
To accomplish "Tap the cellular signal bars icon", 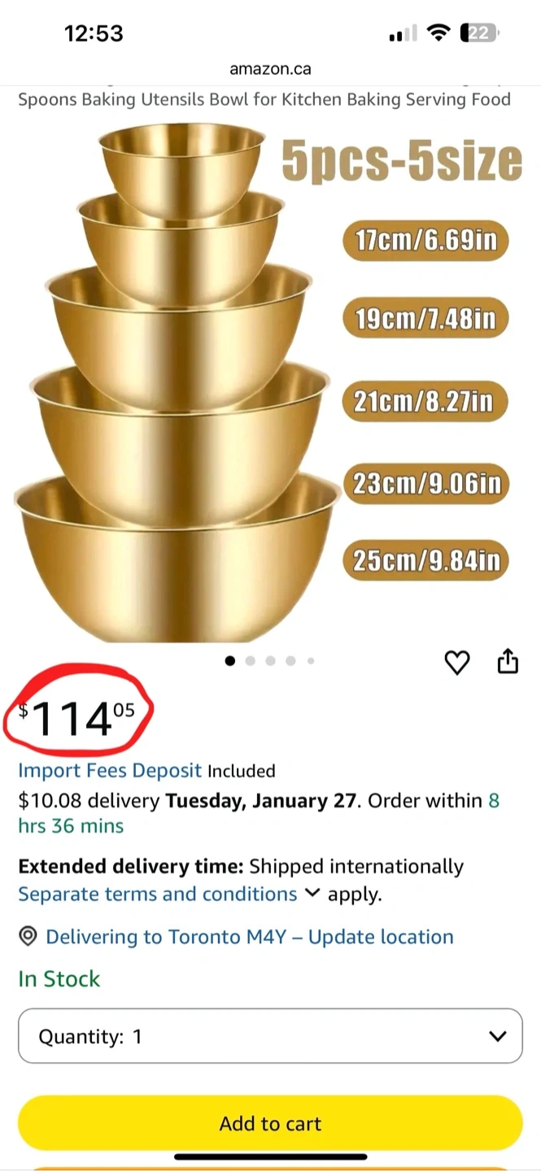I will (x=403, y=34).
